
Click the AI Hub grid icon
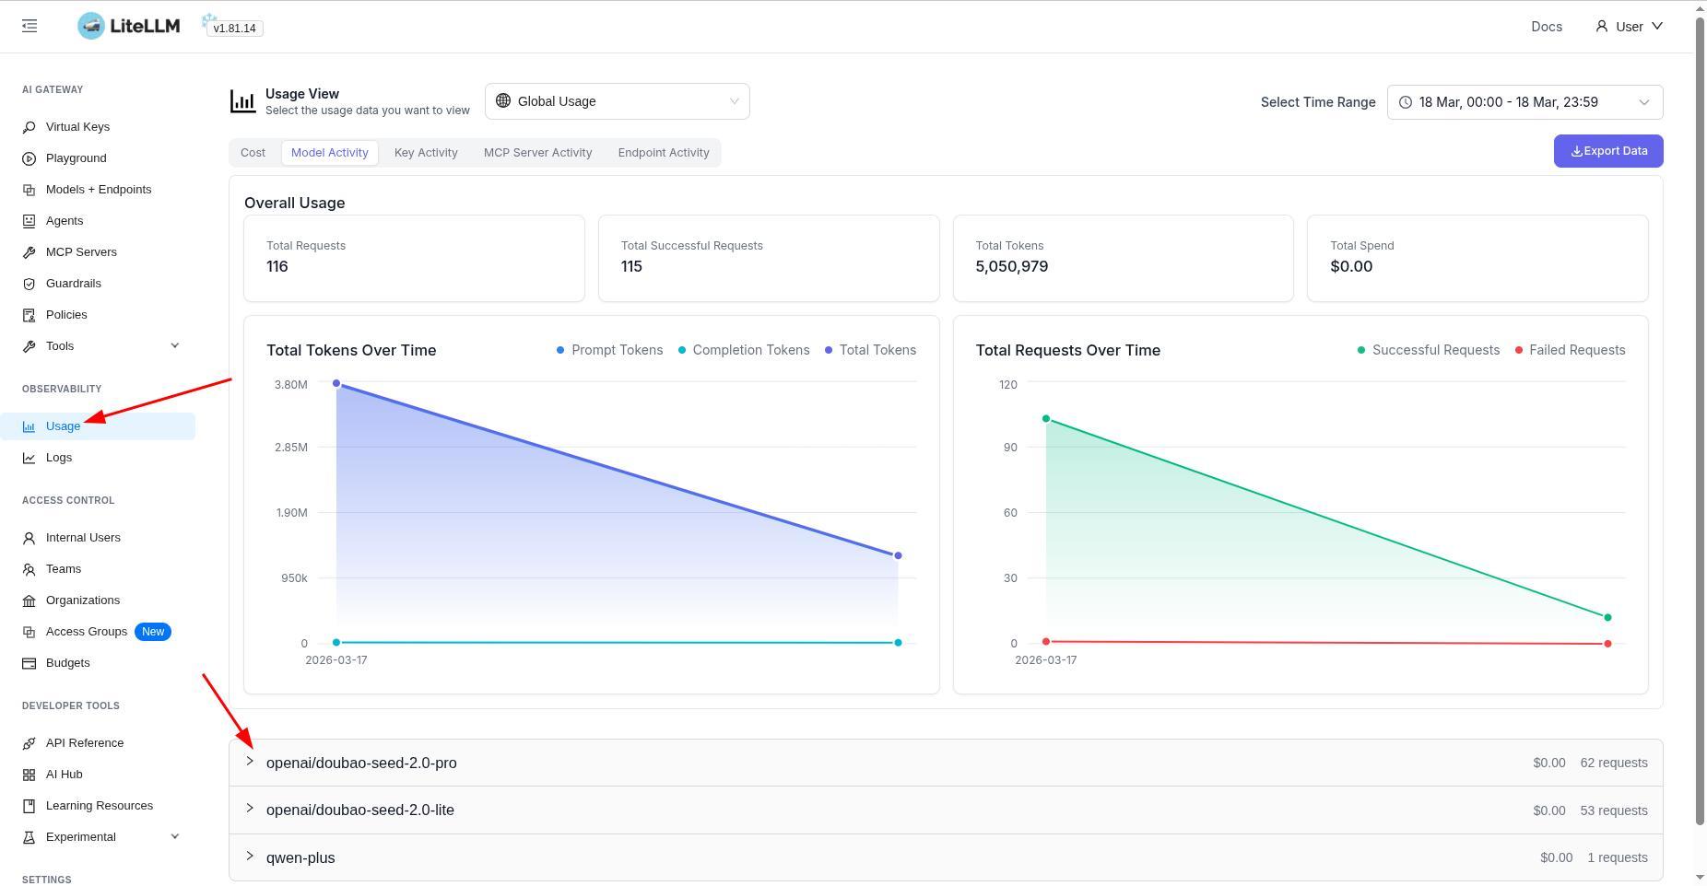point(29,775)
